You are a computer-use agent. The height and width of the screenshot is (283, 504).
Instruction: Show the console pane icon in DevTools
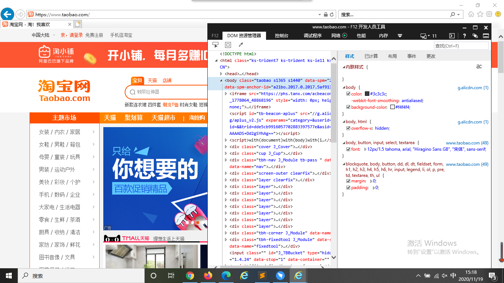pos(452,36)
